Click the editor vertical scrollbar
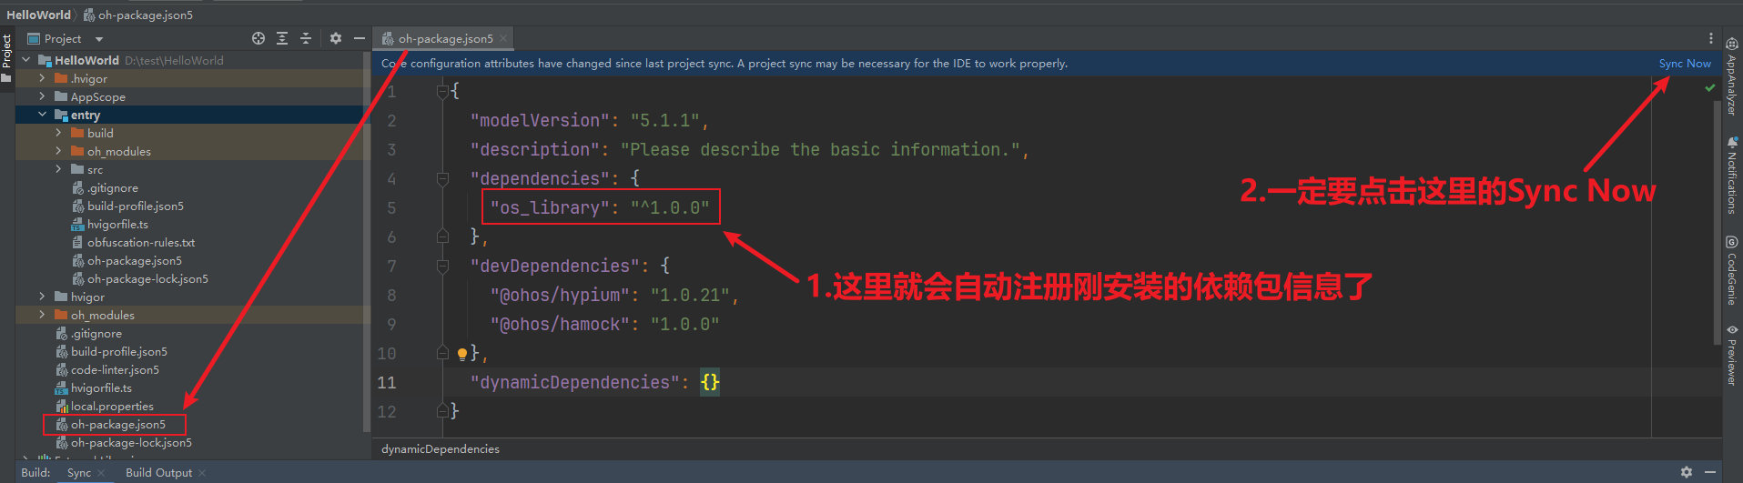The image size is (1743, 483). point(1718,221)
